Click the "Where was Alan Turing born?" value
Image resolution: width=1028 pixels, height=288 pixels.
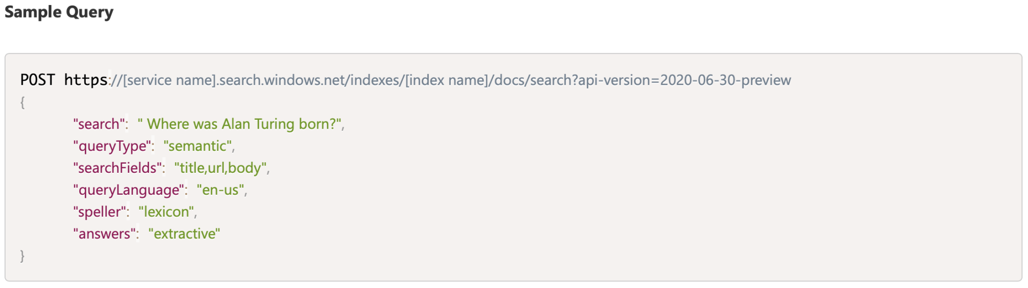tap(239, 124)
